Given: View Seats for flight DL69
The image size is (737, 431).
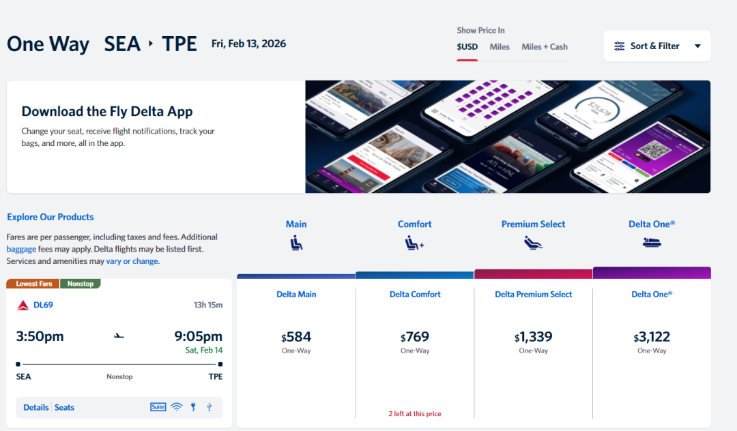Looking at the screenshot, I should 65,407.
